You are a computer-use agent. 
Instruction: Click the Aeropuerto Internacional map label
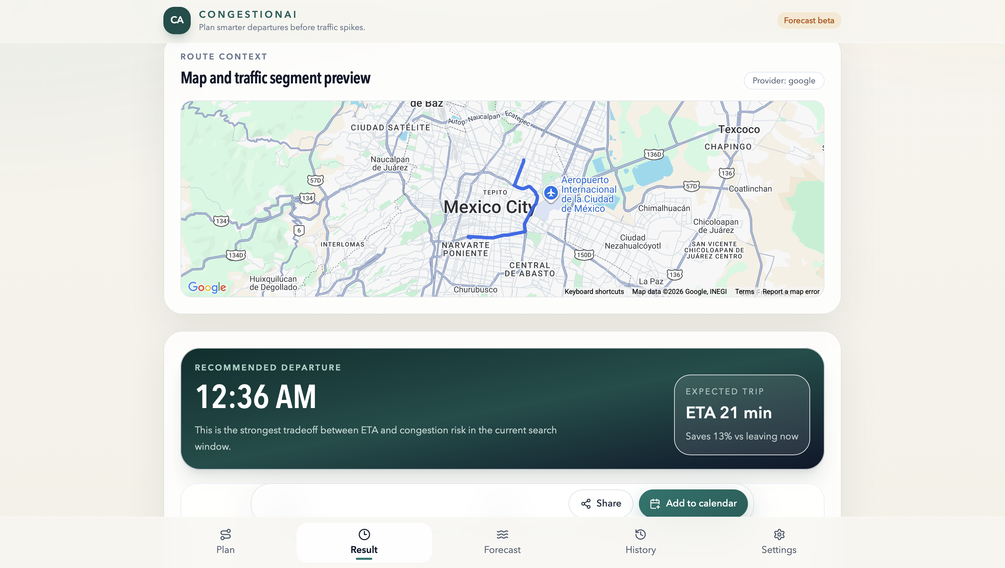pyautogui.click(x=588, y=194)
